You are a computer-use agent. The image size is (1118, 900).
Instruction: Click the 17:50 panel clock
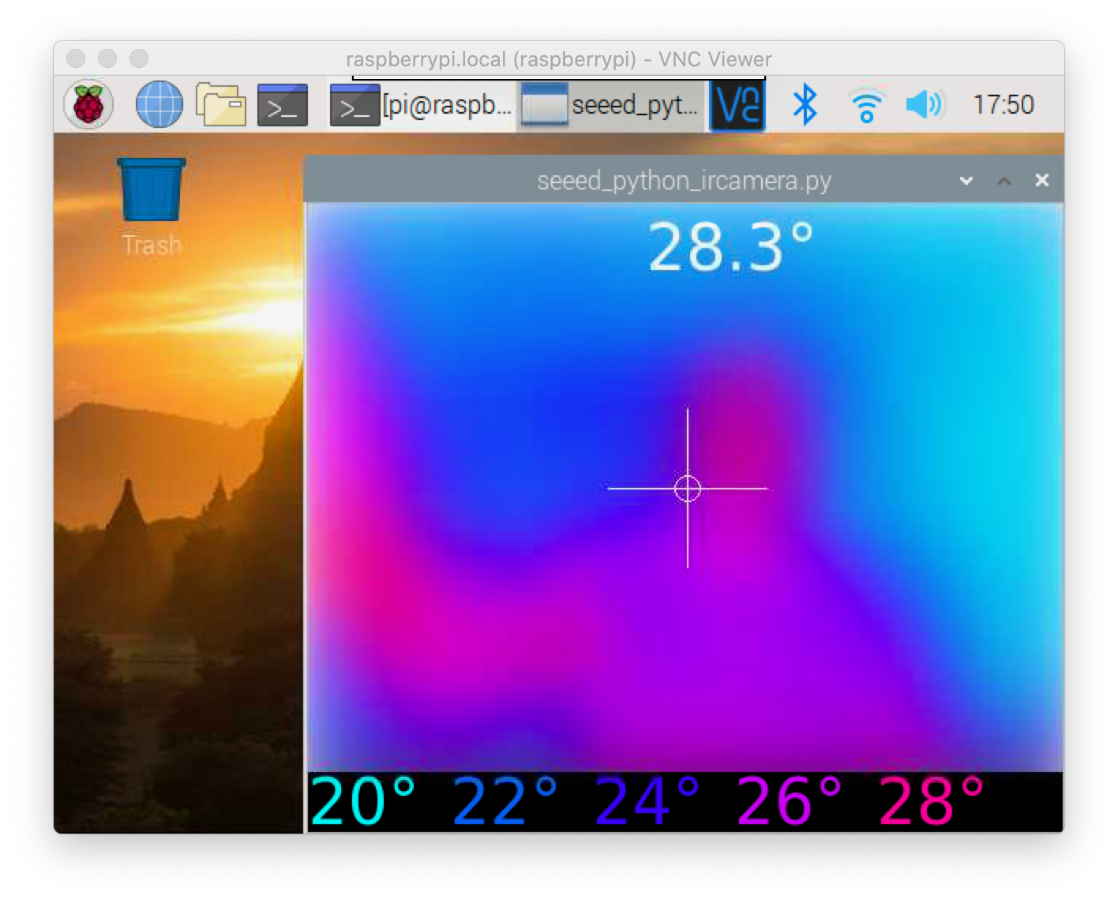coord(1003,105)
